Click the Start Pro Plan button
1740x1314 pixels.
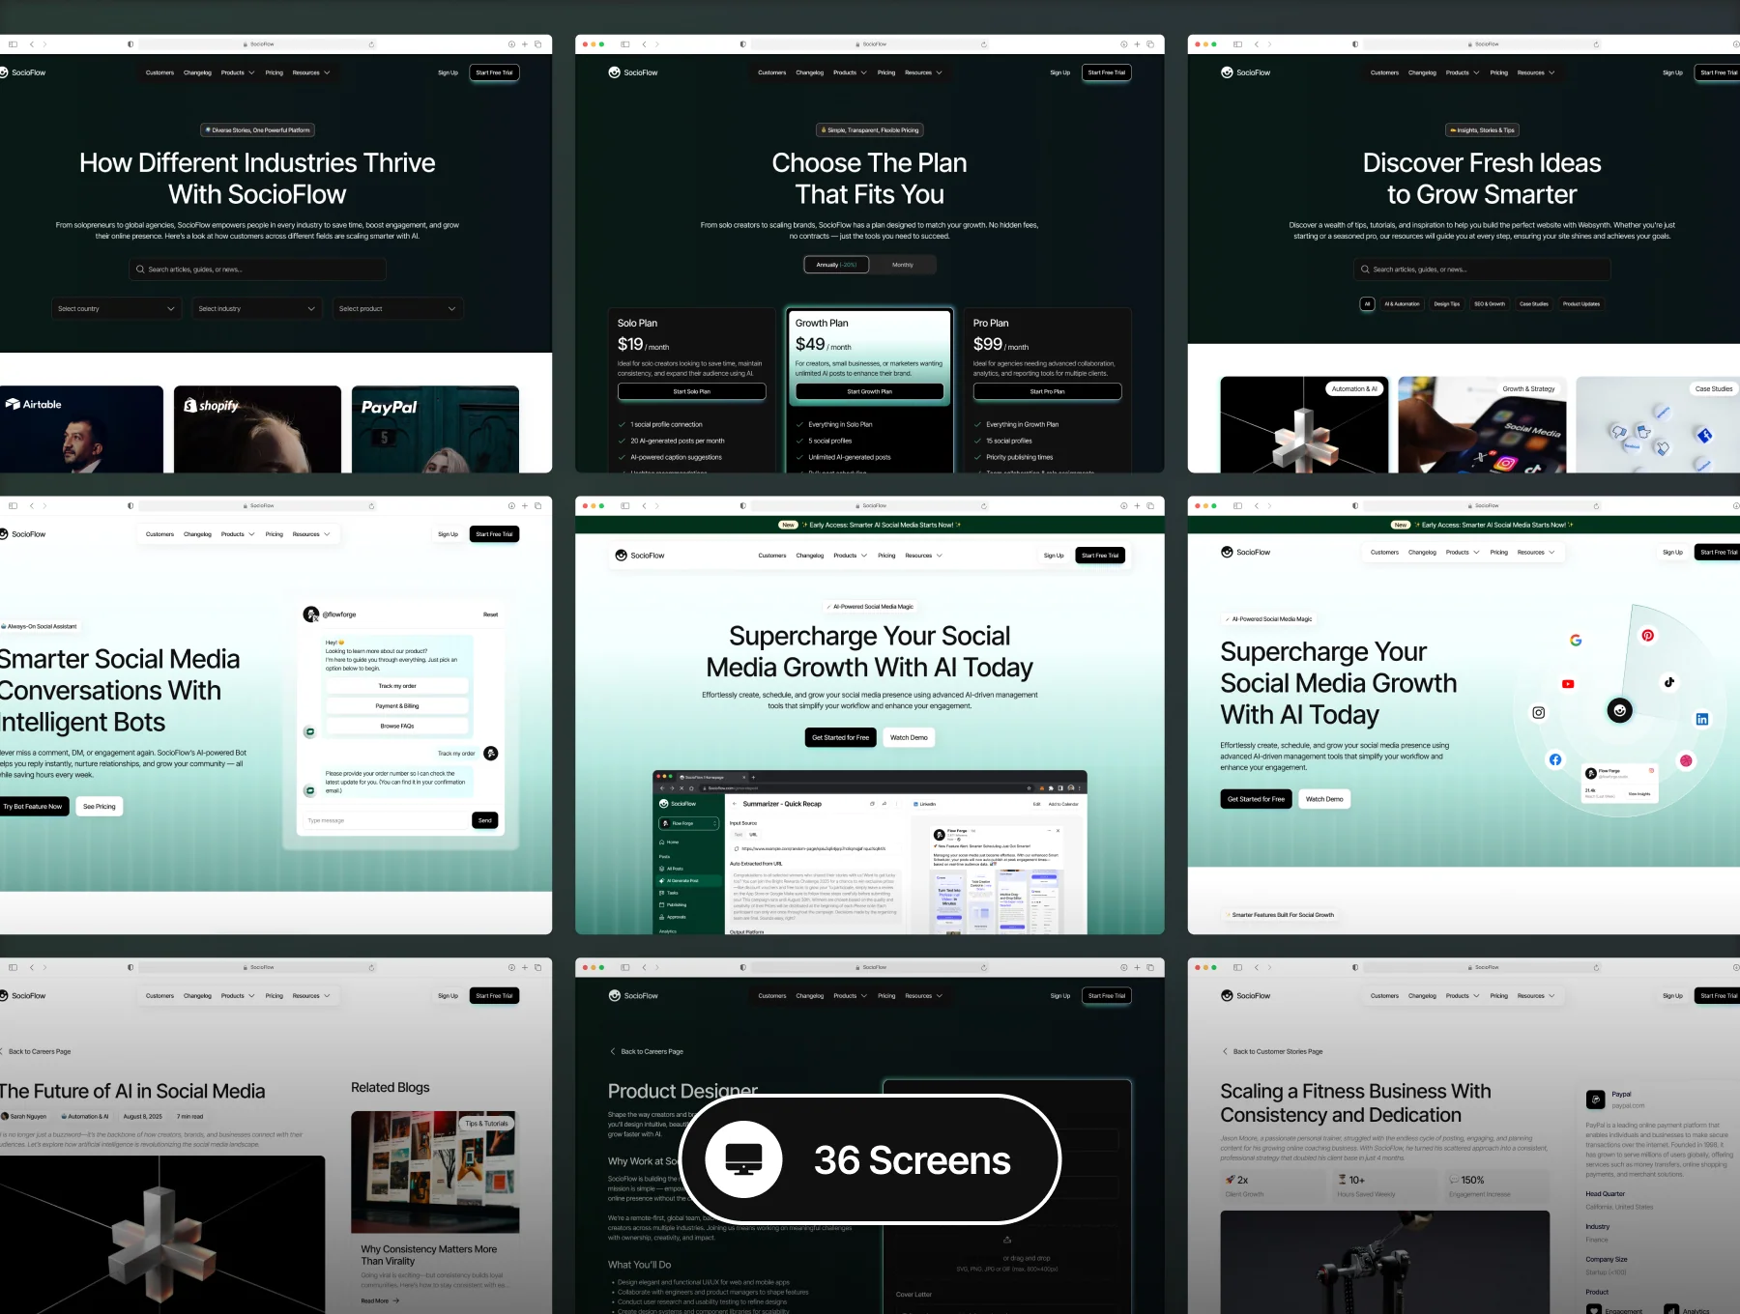tap(1048, 391)
